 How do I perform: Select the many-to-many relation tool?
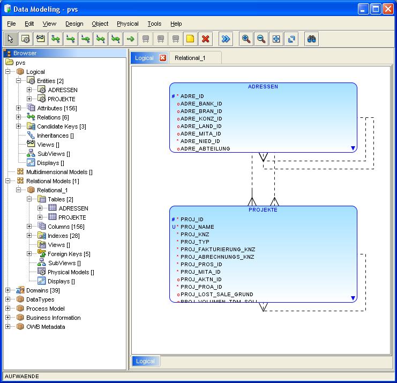pos(55,39)
